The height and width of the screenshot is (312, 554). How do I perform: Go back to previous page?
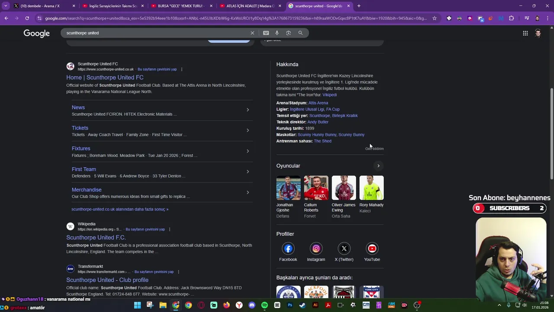[6, 18]
